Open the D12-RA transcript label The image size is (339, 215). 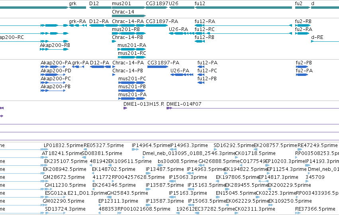coord(99,21)
